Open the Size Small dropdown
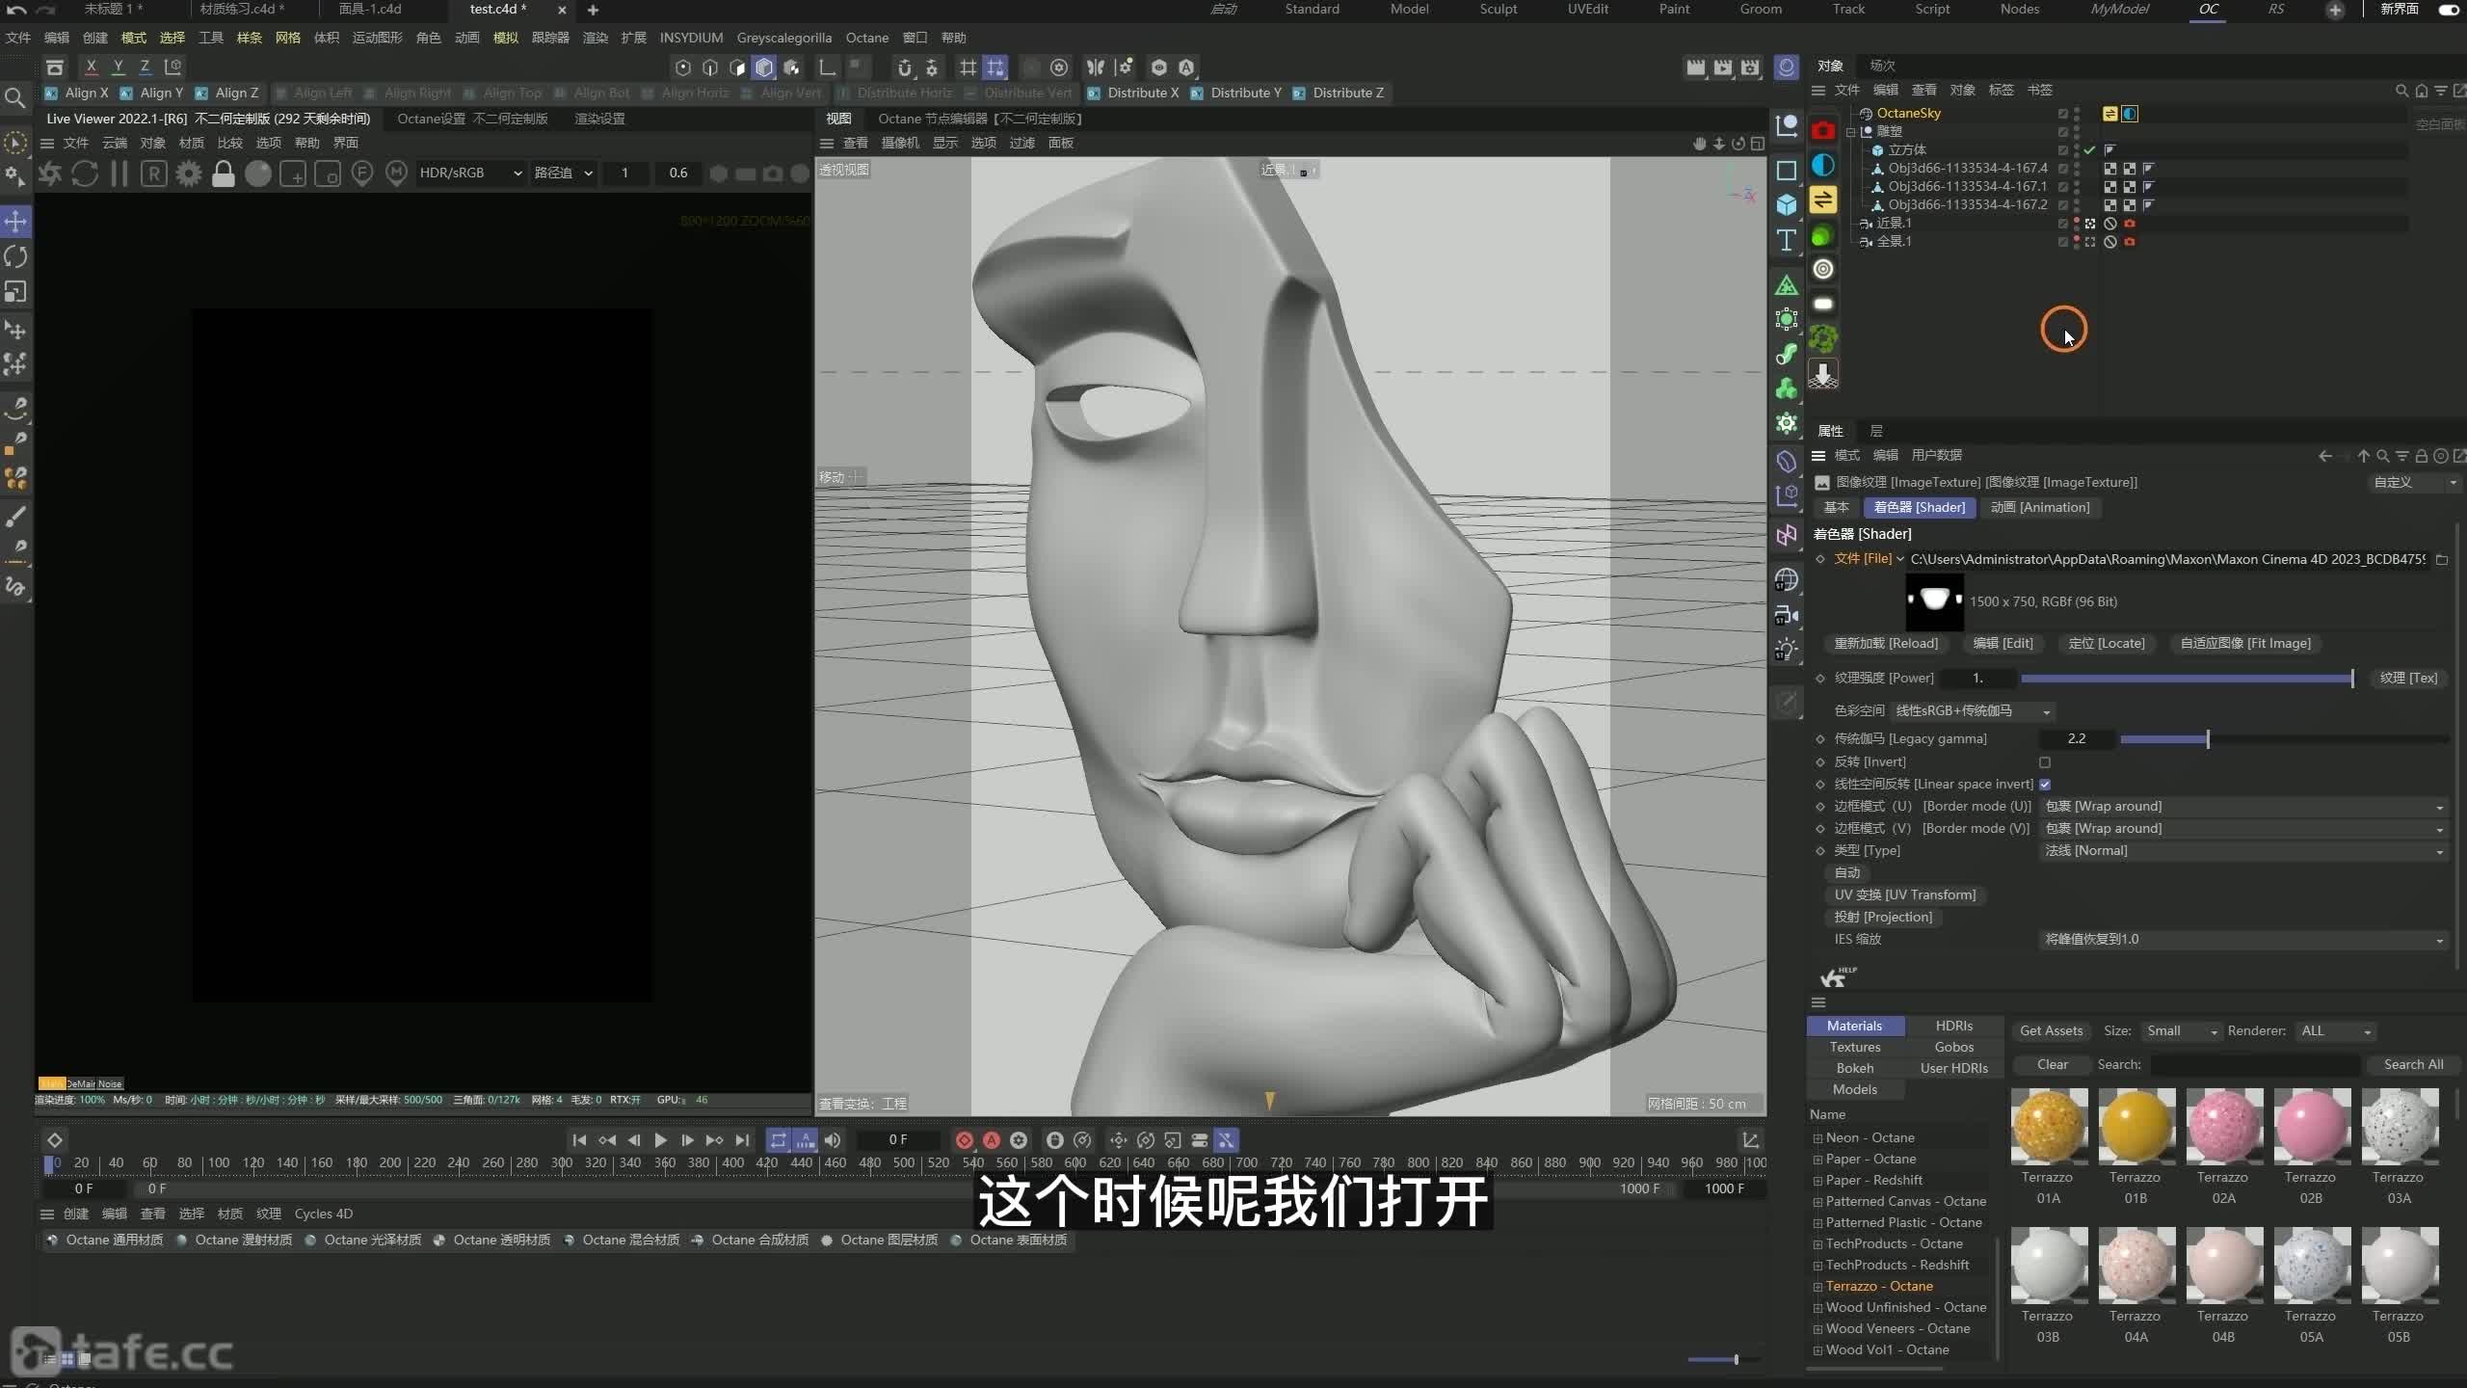 tap(2182, 1031)
